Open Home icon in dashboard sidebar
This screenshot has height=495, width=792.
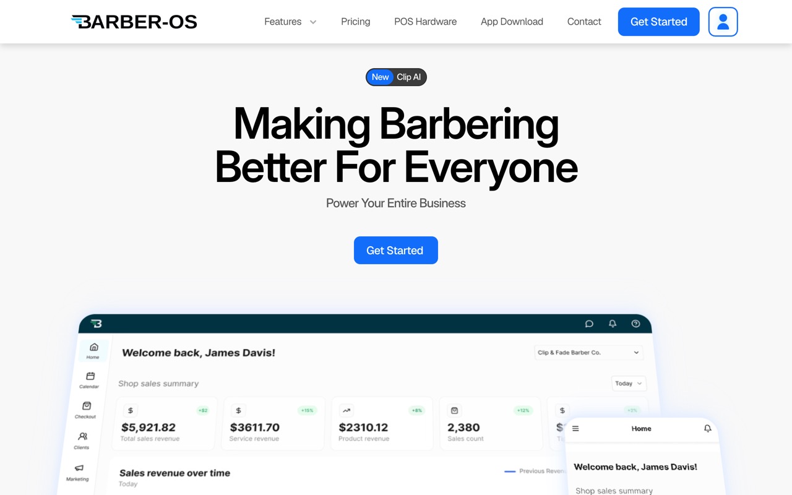click(93, 351)
